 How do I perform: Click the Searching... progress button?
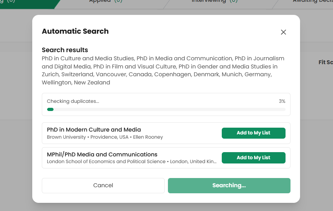pos(229,185)
